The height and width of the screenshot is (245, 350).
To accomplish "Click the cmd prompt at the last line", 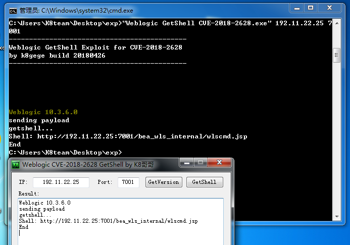I will click(x=65, y=153).
